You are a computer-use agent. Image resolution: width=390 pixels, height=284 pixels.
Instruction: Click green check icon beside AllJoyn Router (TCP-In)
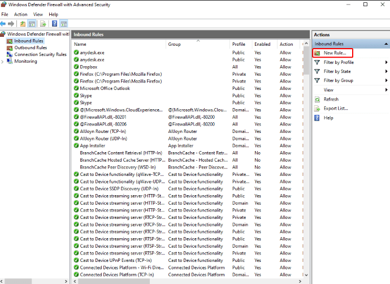pos(76,131)
